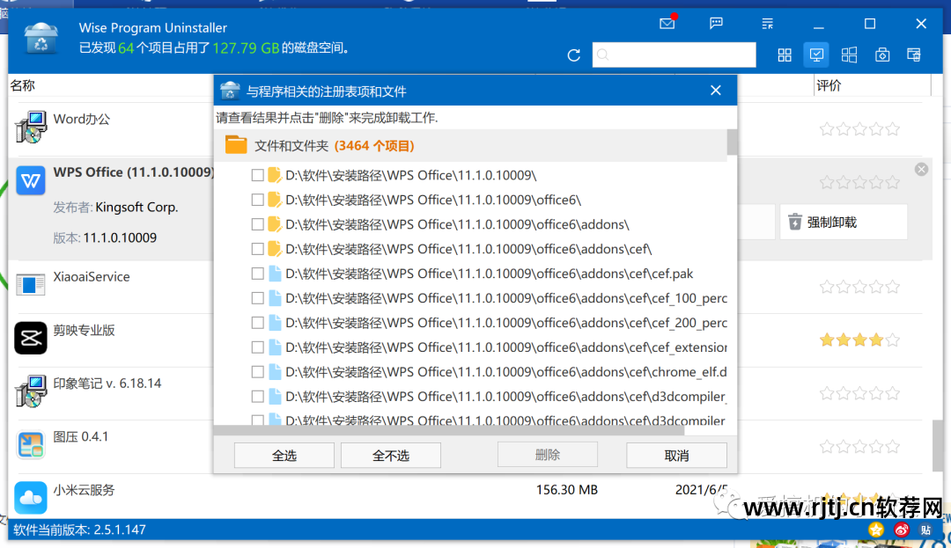Screen dimensions: 951x548
Task: Click the mail notification icon with red dot
Action: point(667,24)
